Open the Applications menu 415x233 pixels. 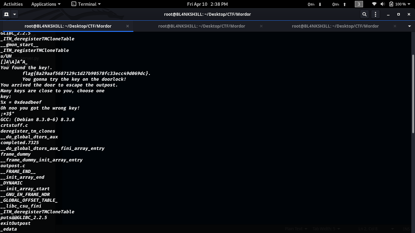(x=46, y=4)
